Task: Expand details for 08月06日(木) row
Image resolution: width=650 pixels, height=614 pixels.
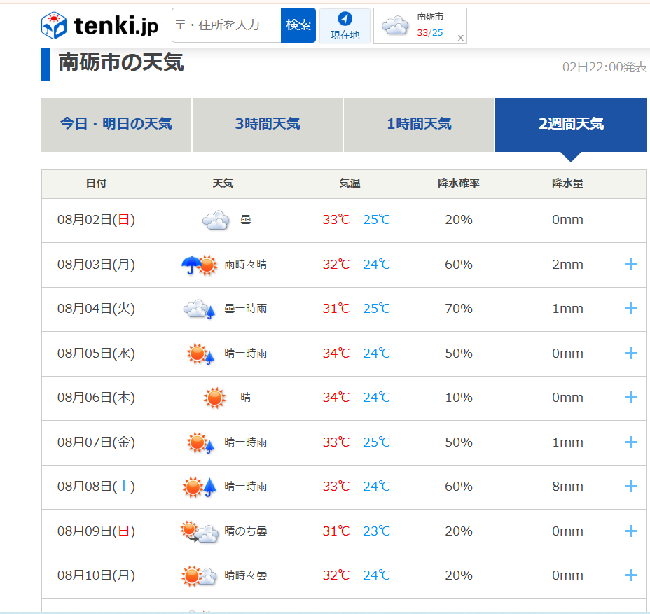Action: (631, 398)
